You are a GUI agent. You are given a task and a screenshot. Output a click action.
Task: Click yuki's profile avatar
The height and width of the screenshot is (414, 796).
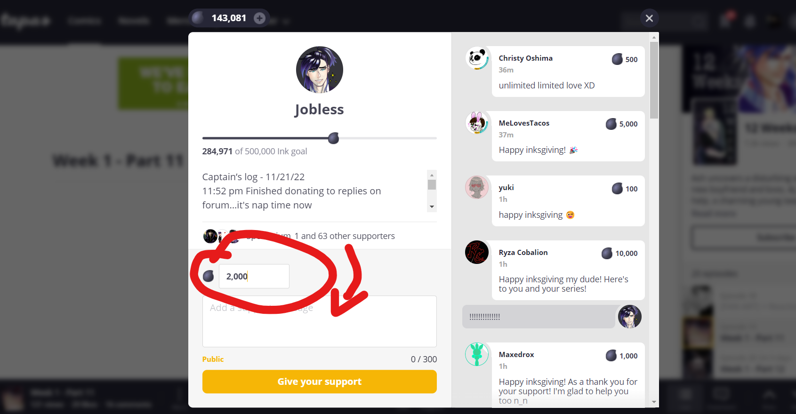tap(477, 187)
